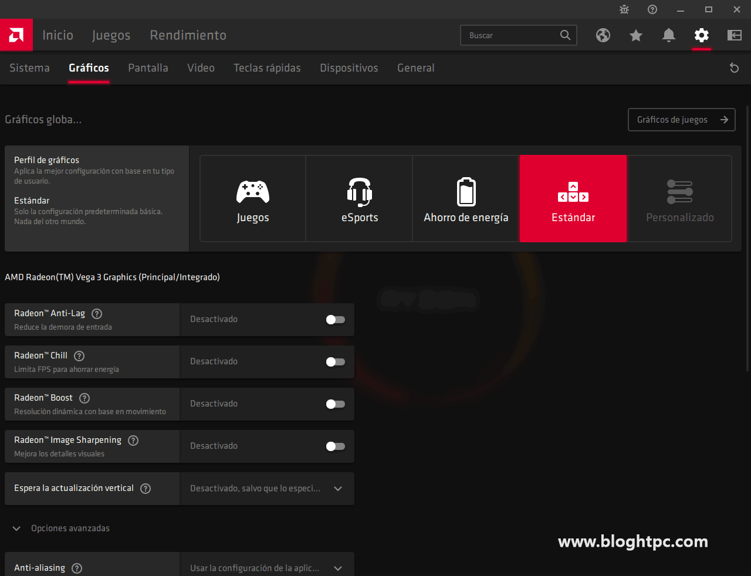Click the Gráficos globa... heading
The image size is (751, 576).
(43, 120)
